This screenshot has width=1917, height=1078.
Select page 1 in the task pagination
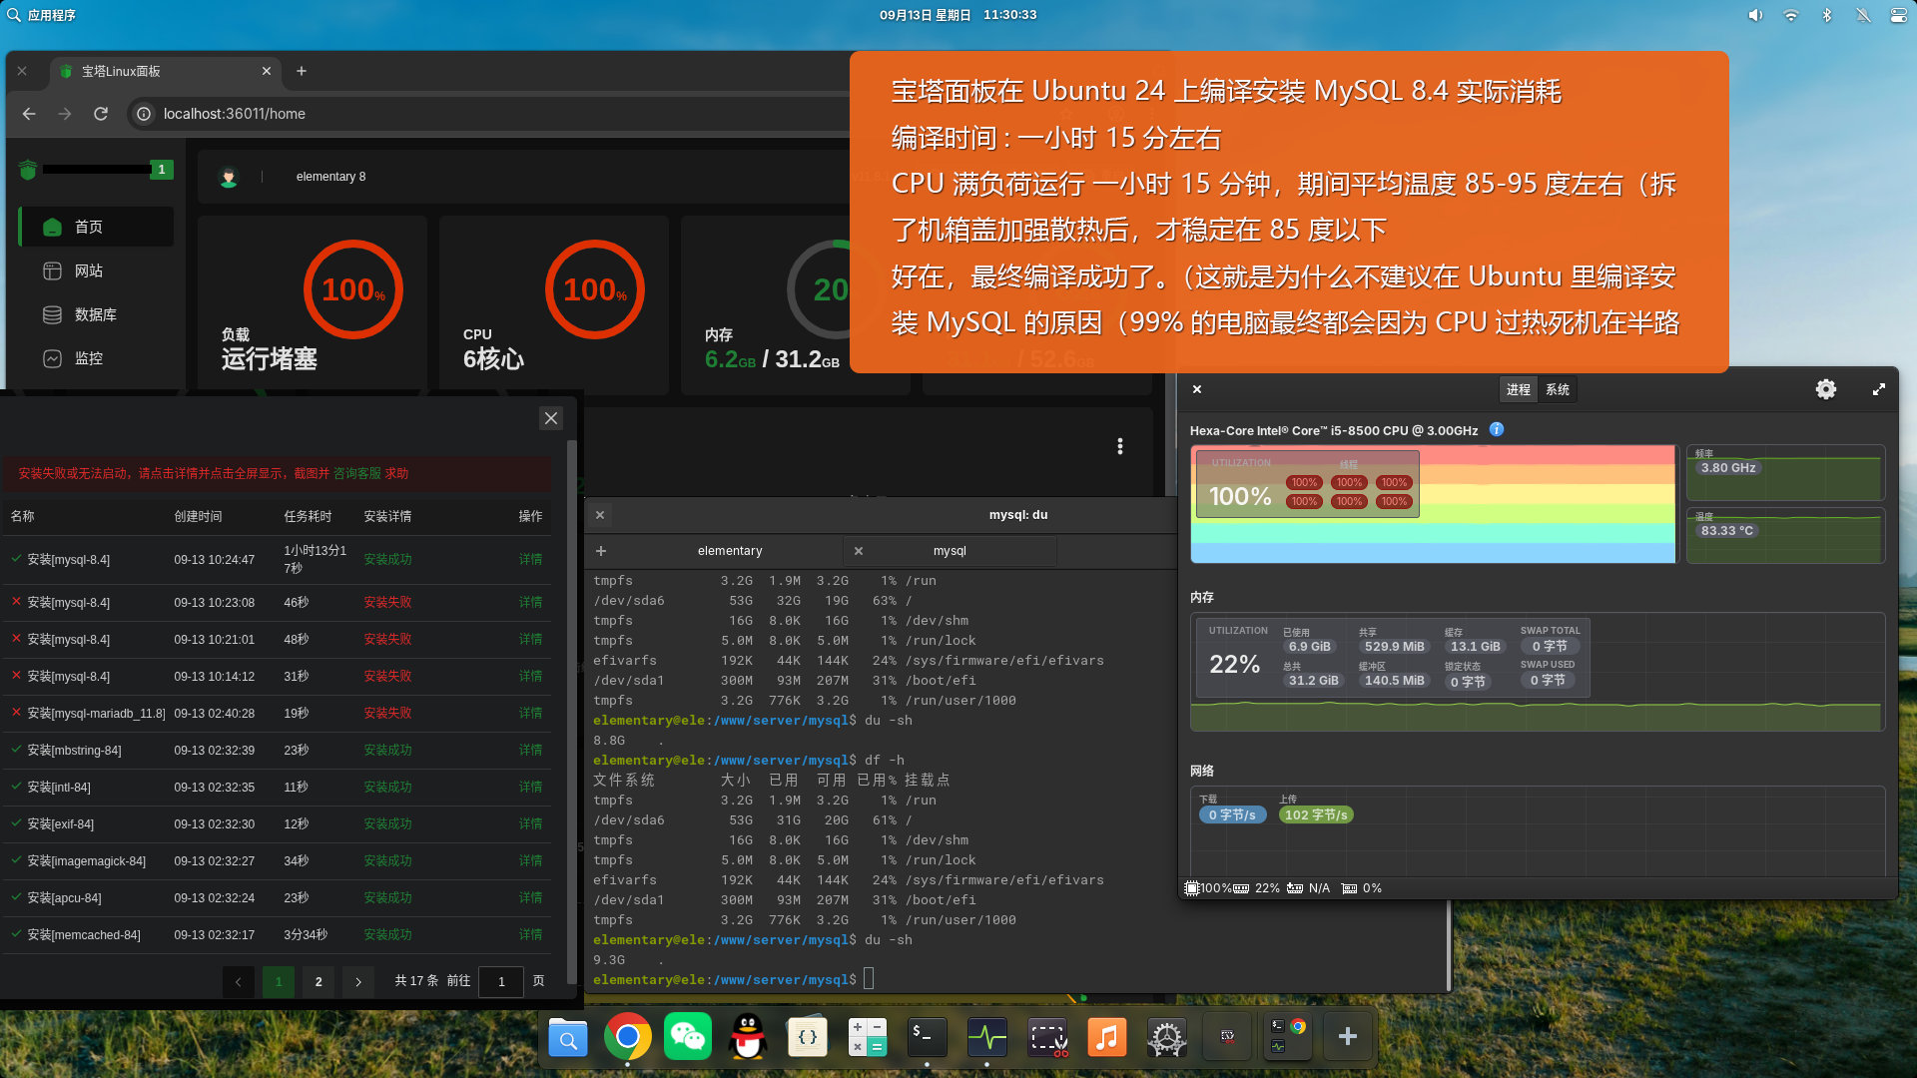coord(279,981)
